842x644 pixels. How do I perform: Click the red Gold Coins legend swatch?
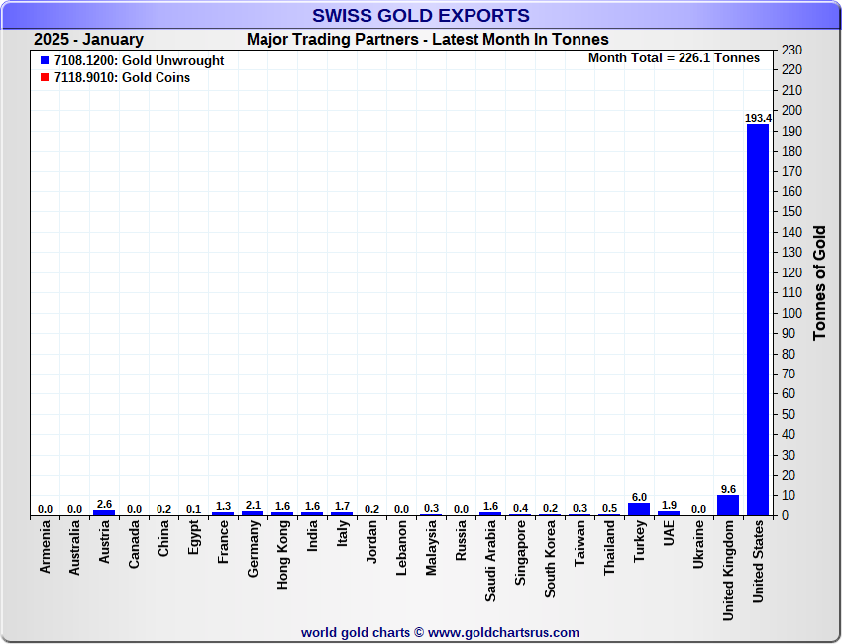(x=45, y=77)
